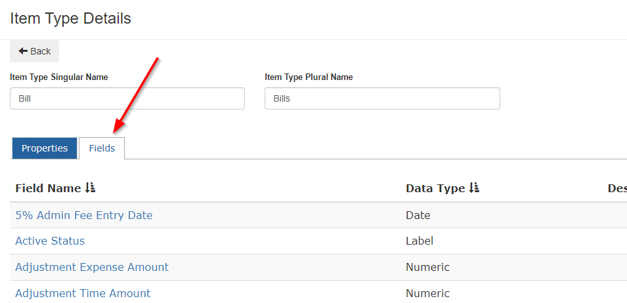Click the Date data type cell
627x303 pixels.
(418, 216)
